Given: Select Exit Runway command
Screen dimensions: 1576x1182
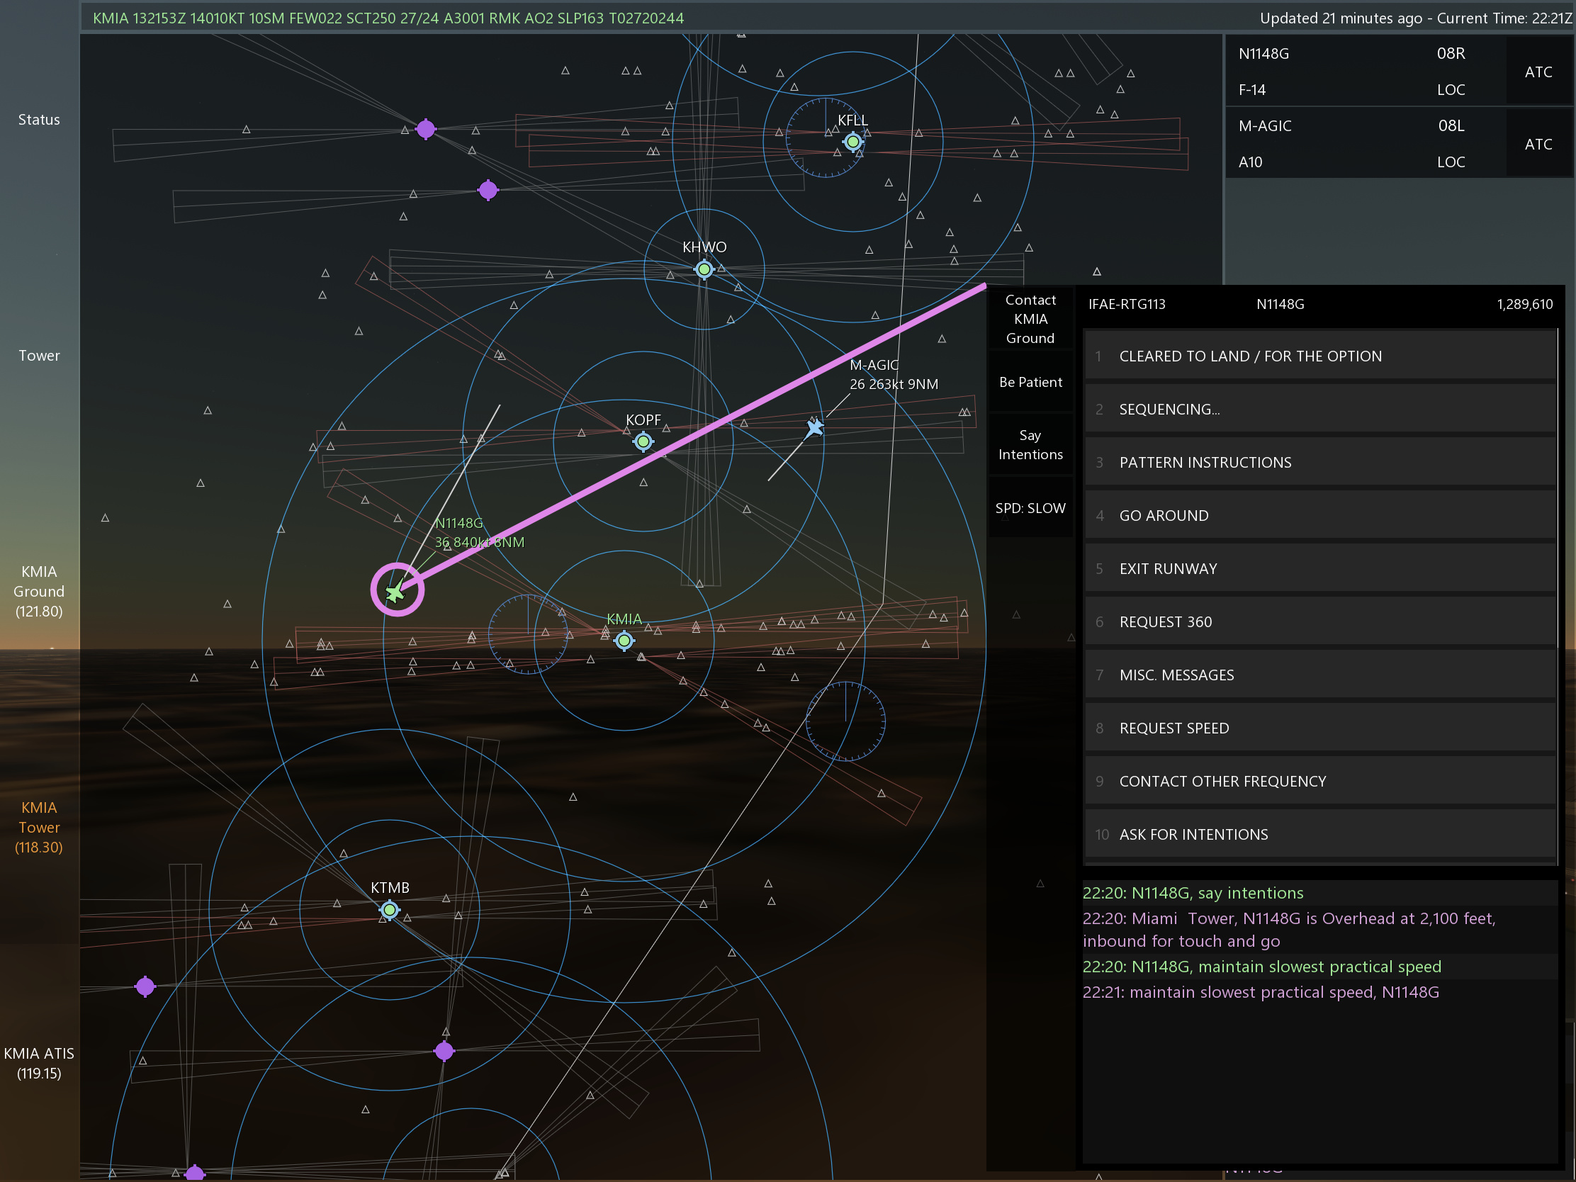Looking at the screenshot, I should coord(1319,568).
